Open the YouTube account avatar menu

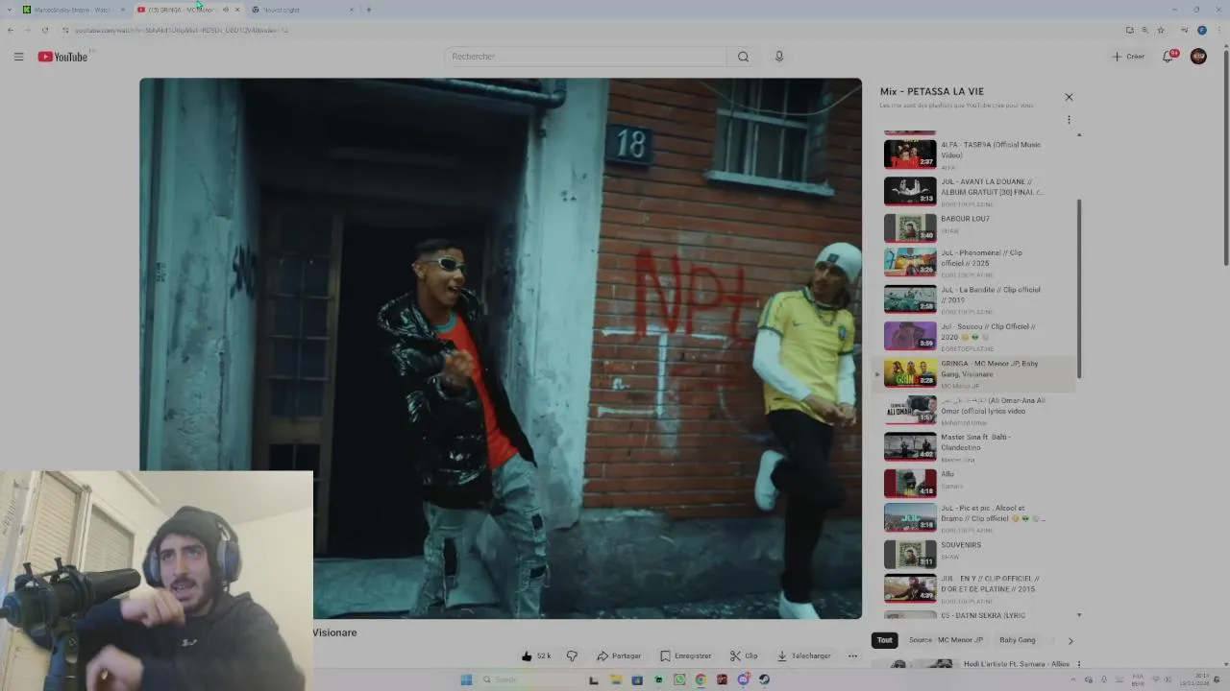coord(1198,57)
